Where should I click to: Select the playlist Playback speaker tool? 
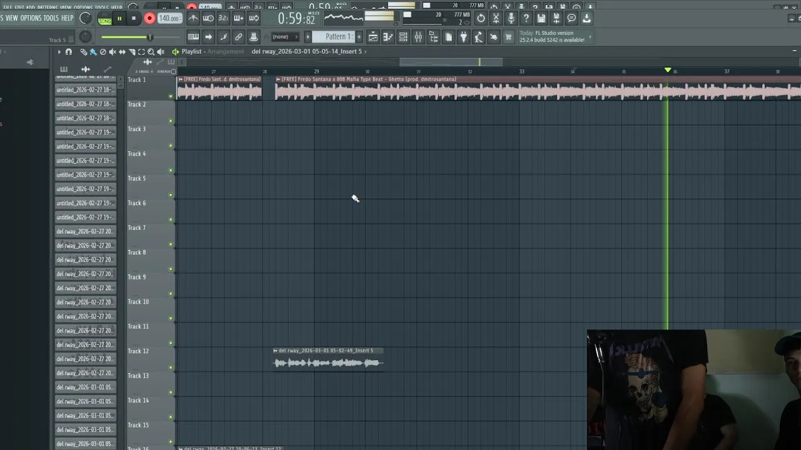pyautogui.click(x=161, y=52)
